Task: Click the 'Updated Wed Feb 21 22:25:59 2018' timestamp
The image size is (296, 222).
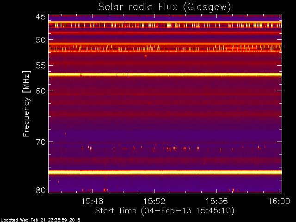Action: [40, 220]
